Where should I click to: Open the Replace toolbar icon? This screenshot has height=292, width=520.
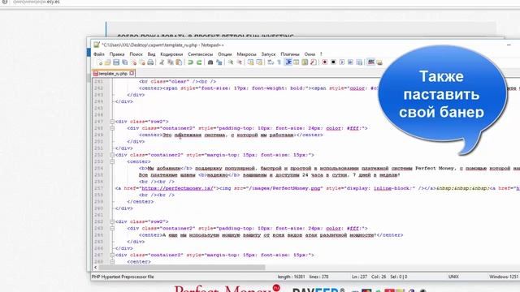tap(219, 62)
